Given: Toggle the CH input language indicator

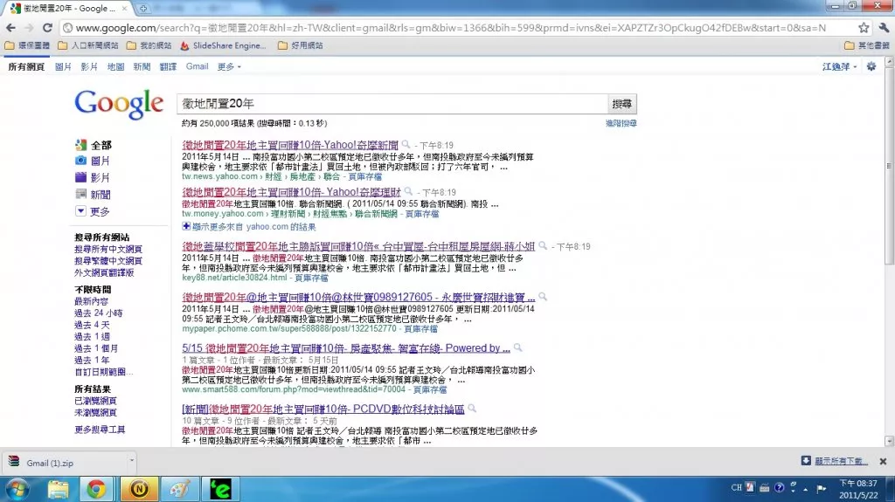Looking at the screenshot, I should [x=736, y=488].
